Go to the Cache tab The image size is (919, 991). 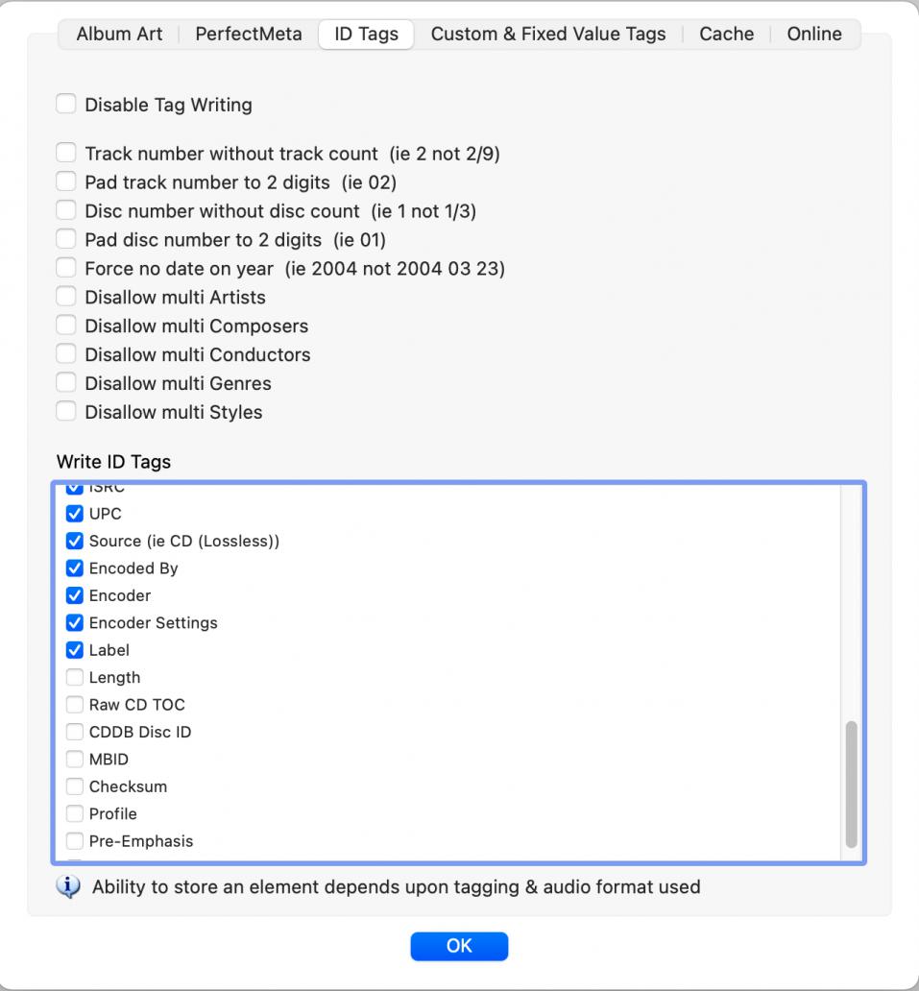point(726,34)
